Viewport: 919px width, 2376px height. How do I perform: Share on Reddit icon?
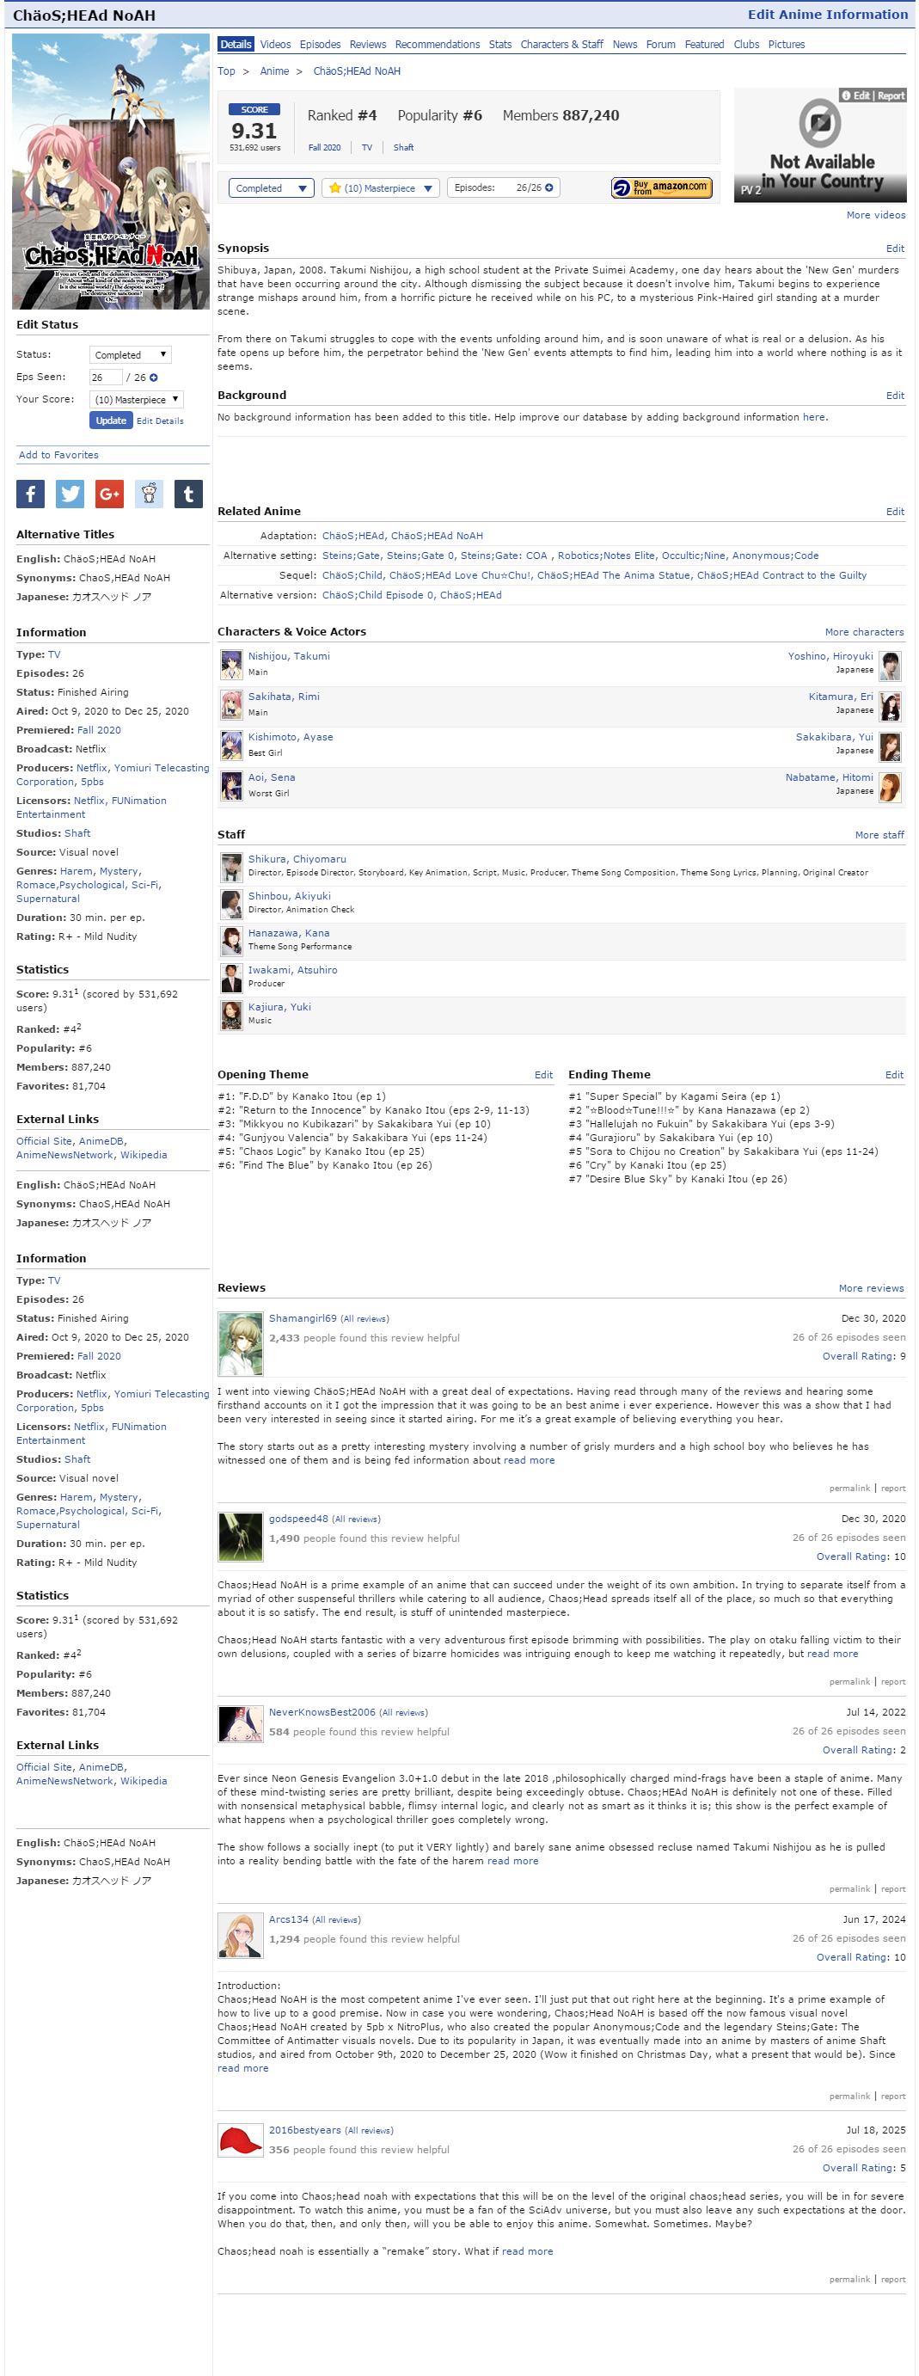tap(150, 494)
